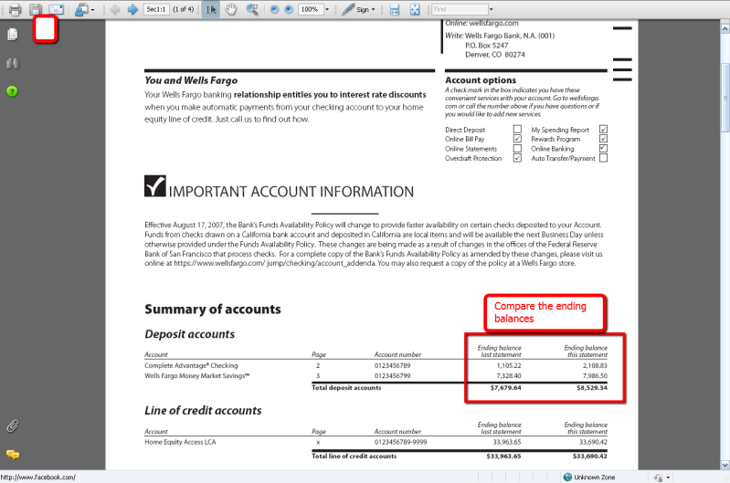Click the large checkmark icon beside heading
Viewport: 730px width, 483px height.
pos(155,185)
